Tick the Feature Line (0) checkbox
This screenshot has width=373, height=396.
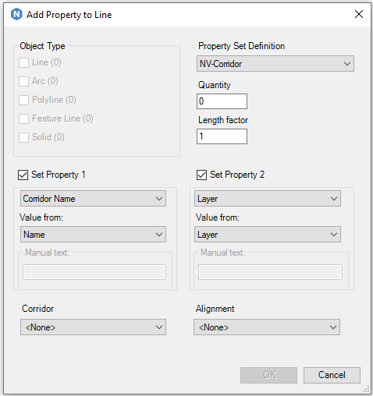click(x=23, y=118)
